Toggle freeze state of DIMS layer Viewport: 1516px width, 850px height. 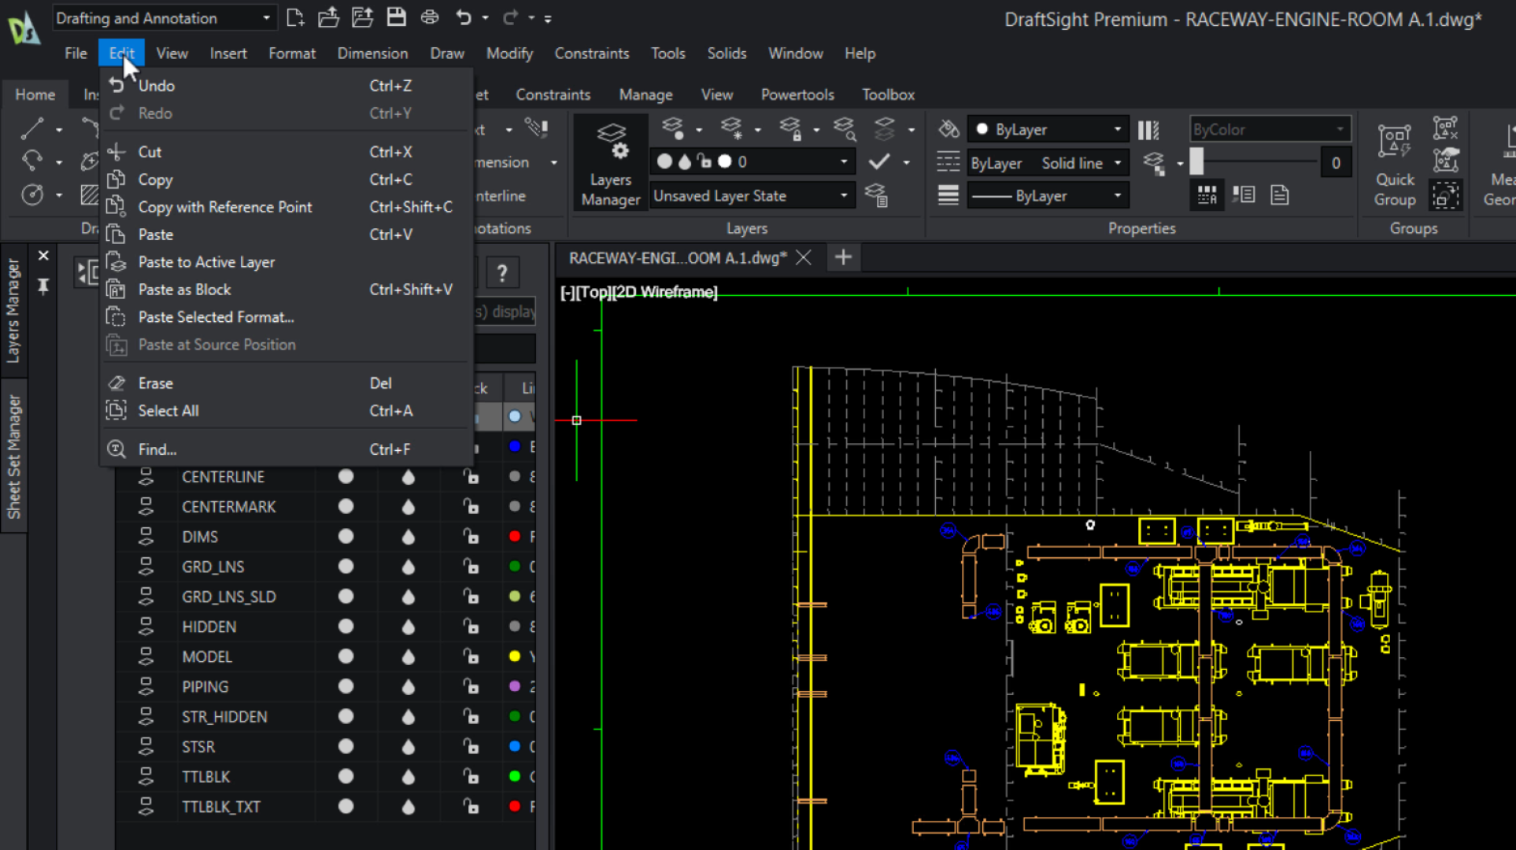point(408,537)
